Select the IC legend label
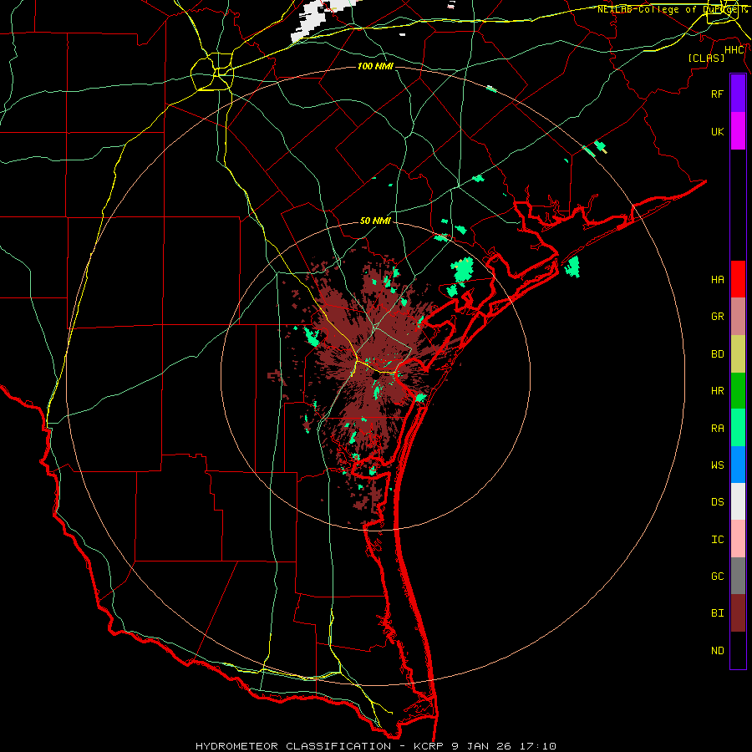 (718, 540)
